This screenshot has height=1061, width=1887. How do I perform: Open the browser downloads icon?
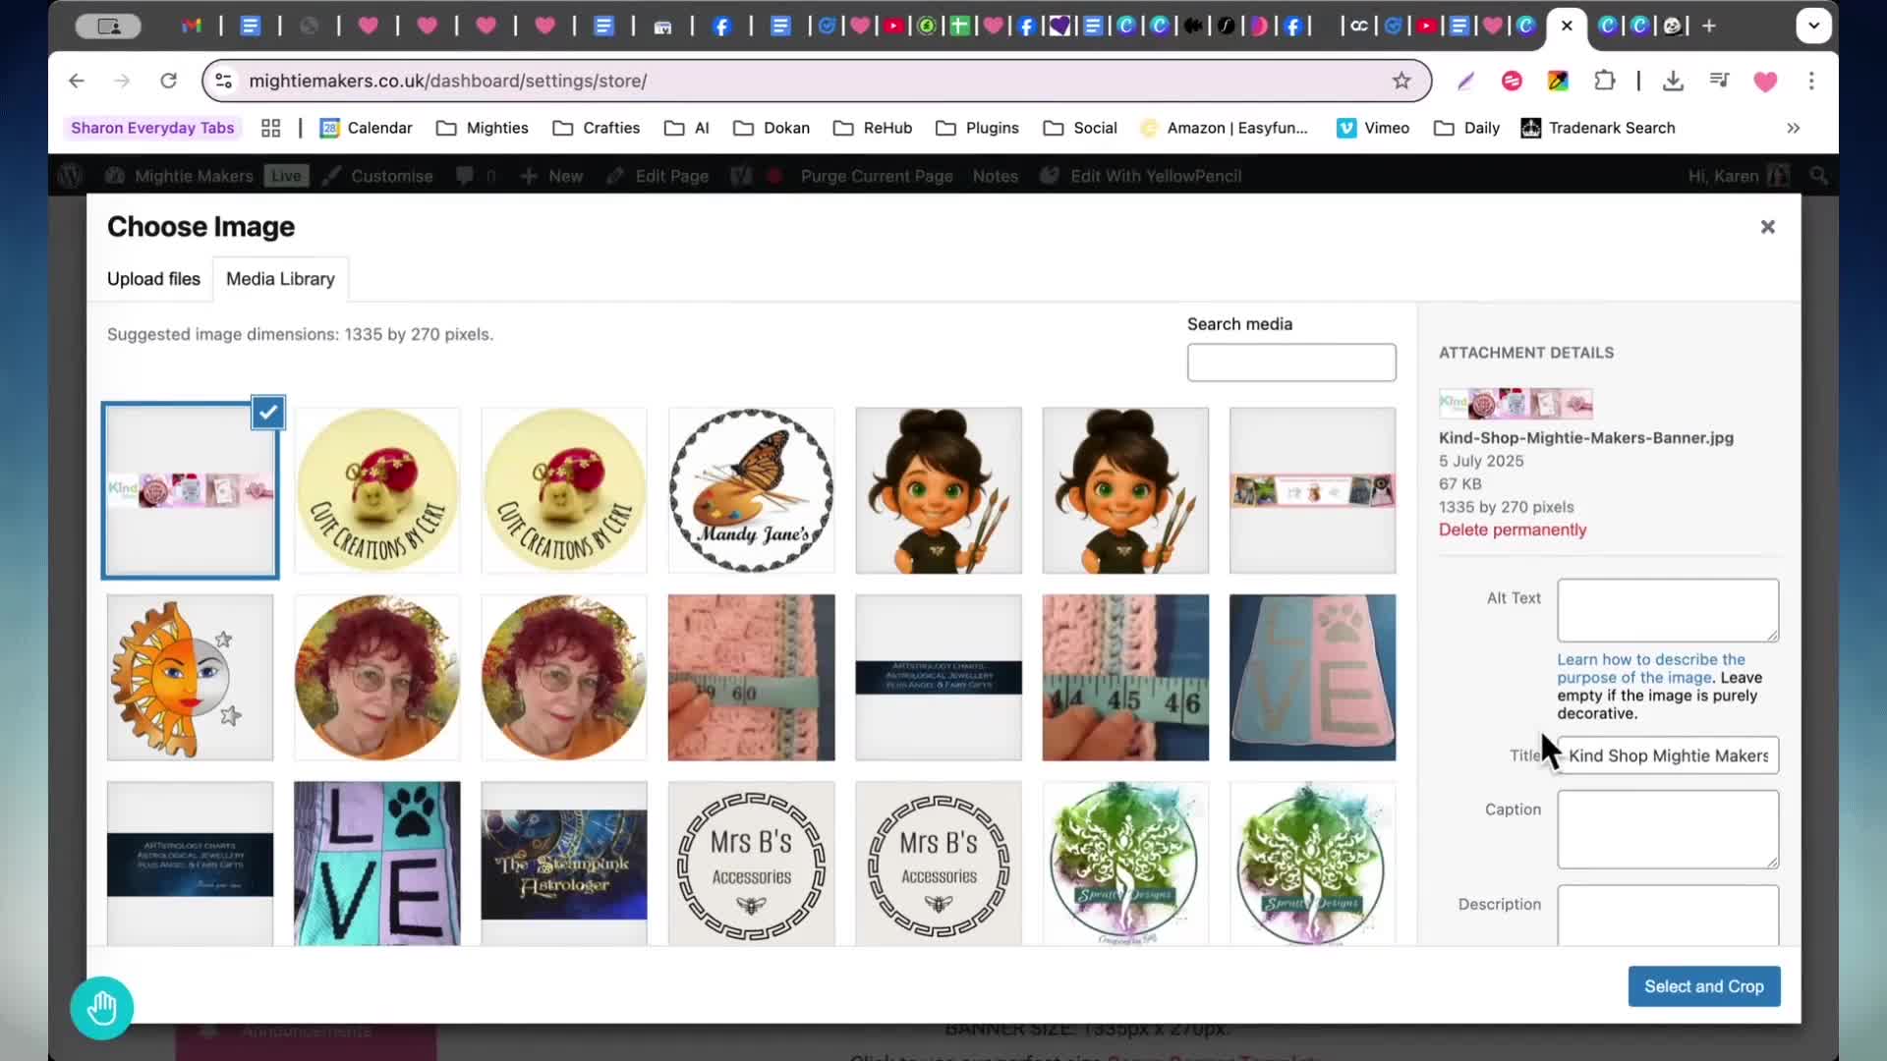point(1673,81)
